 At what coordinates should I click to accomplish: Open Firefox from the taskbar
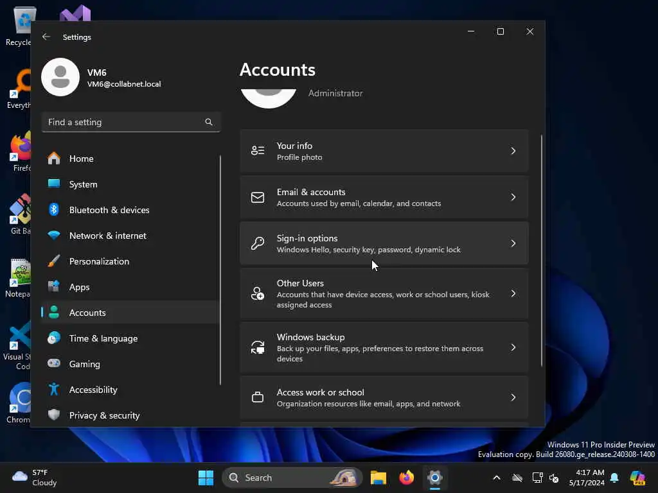click(x=406, y=478)
